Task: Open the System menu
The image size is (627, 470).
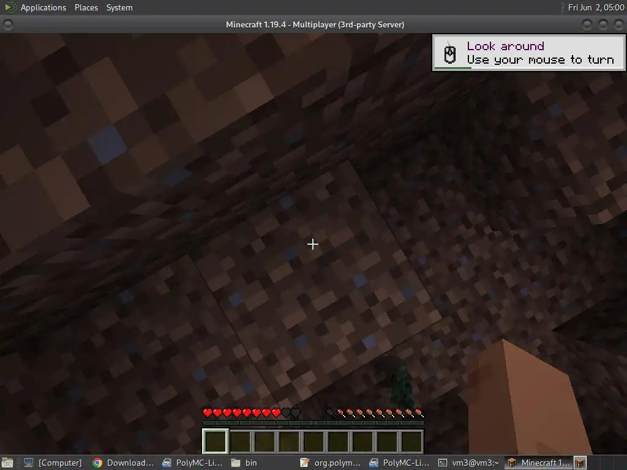Action: 119,7
